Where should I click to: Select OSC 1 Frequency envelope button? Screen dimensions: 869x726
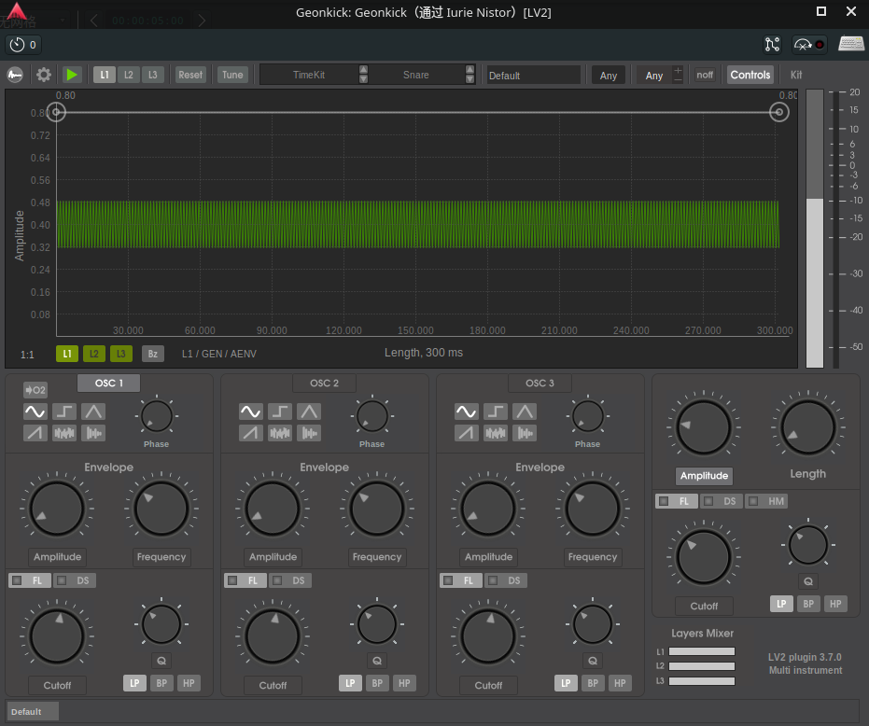(x=161, y=557)
